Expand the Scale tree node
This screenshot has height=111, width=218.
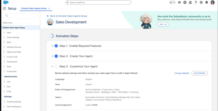coord(4,67)
